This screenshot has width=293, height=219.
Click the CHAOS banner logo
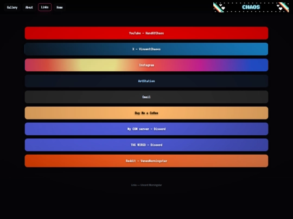[251, 7]
